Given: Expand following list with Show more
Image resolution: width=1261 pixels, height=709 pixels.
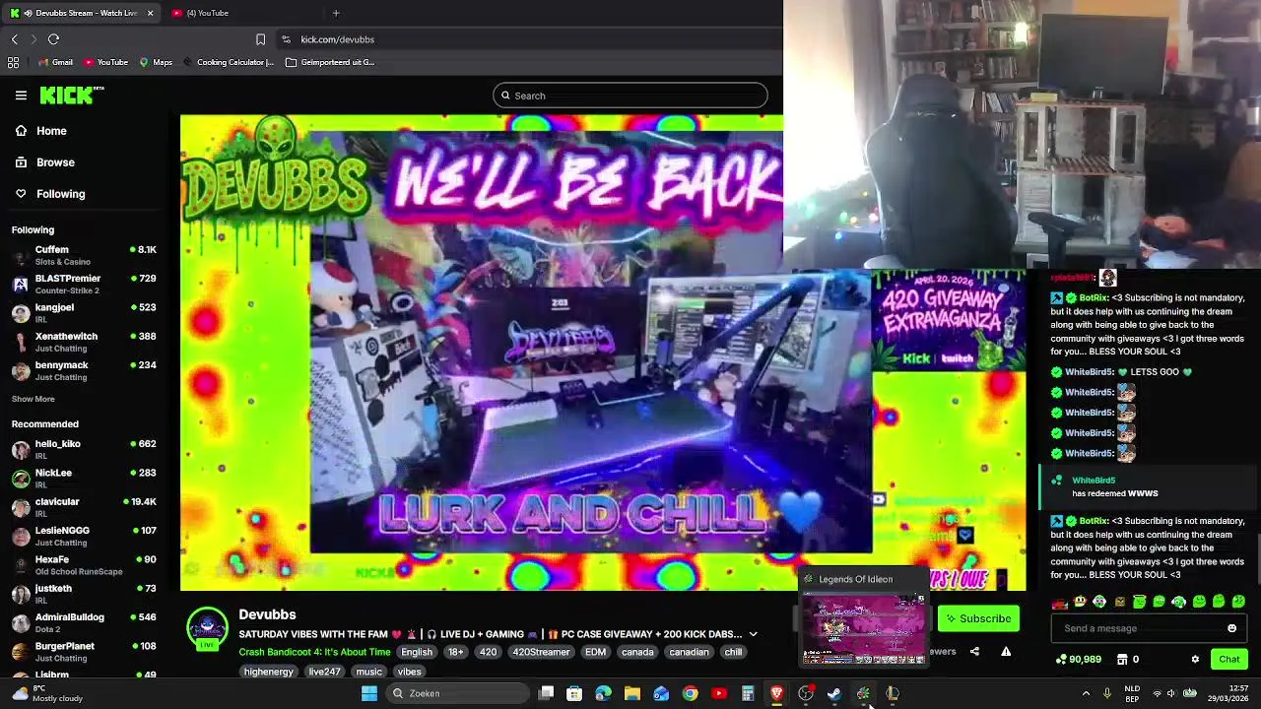Looking at the screenshot, I should pyautogui.click(x=33, y=399).
